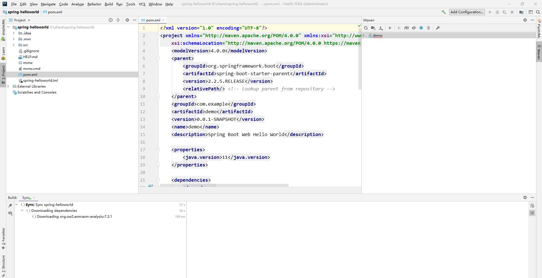Close the Sync build tab
The width and height of the screenshot is (542, 278).
pos(34,198)
